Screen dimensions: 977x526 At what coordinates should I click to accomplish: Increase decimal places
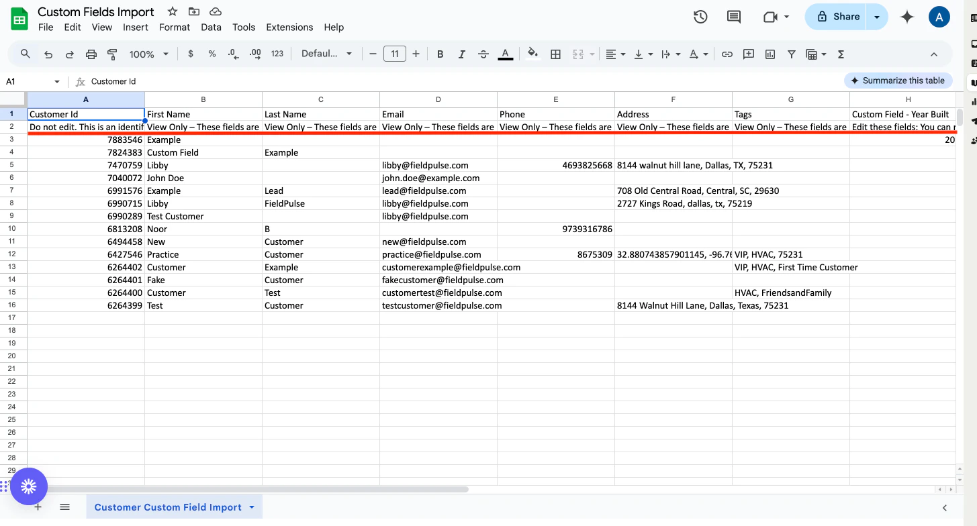(x=255, y=54)
